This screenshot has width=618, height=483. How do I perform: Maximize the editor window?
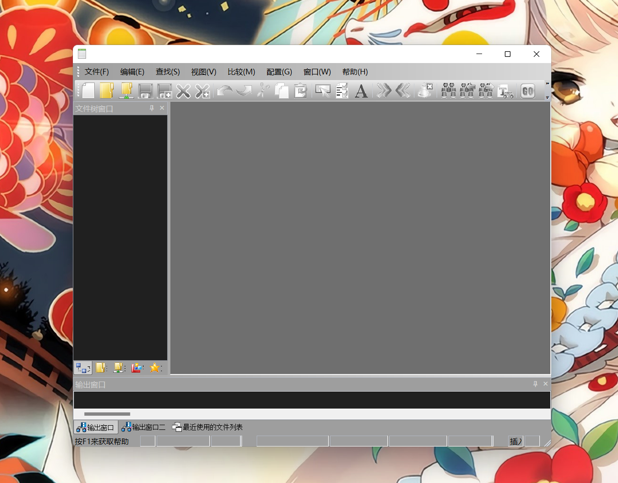pyautogui.click(x=508, y=54)
